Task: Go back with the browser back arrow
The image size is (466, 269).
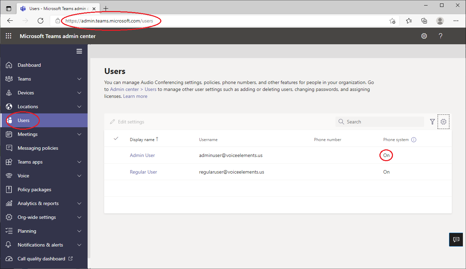Action: pos(10,21)
